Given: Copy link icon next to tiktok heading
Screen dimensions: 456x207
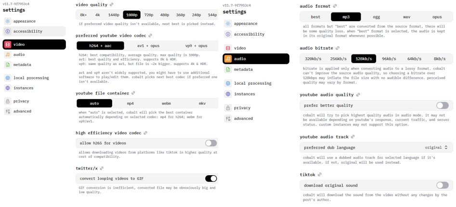Looking at the screenshot, I should tap(320, 175).
